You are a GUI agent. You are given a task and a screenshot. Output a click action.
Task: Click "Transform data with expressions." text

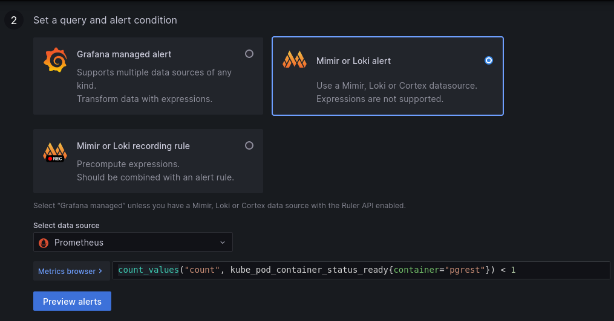pos(145,99)
